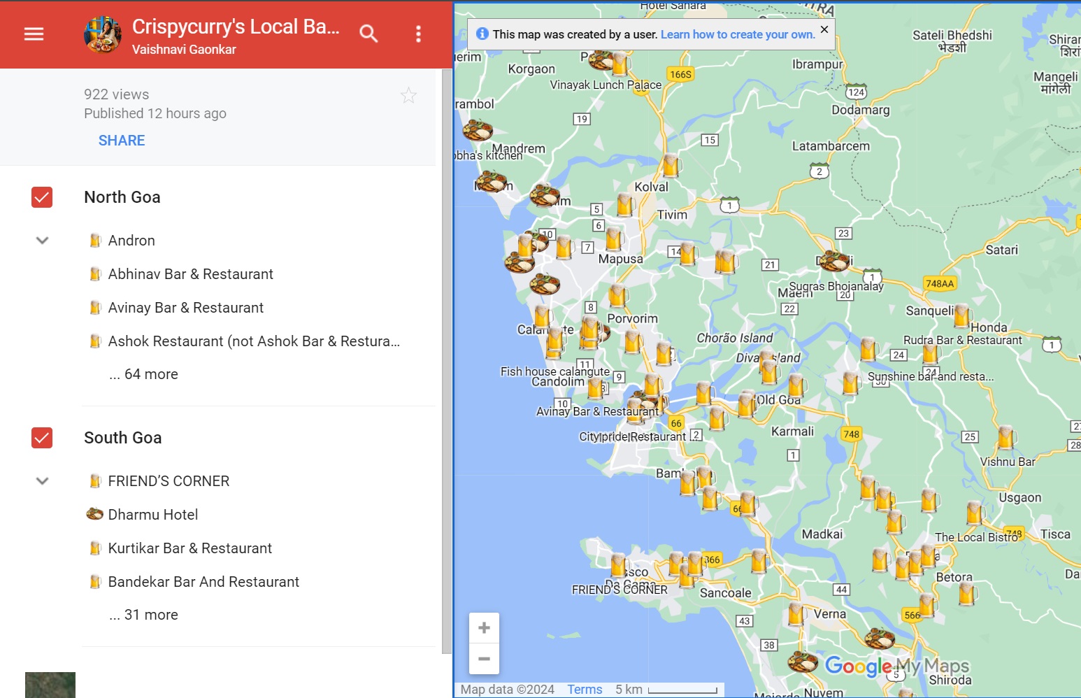The height and width of the screenshot is (698, 1081).
Task: Click beer marker on Divar Island
Action: click(x=770, y=372)
